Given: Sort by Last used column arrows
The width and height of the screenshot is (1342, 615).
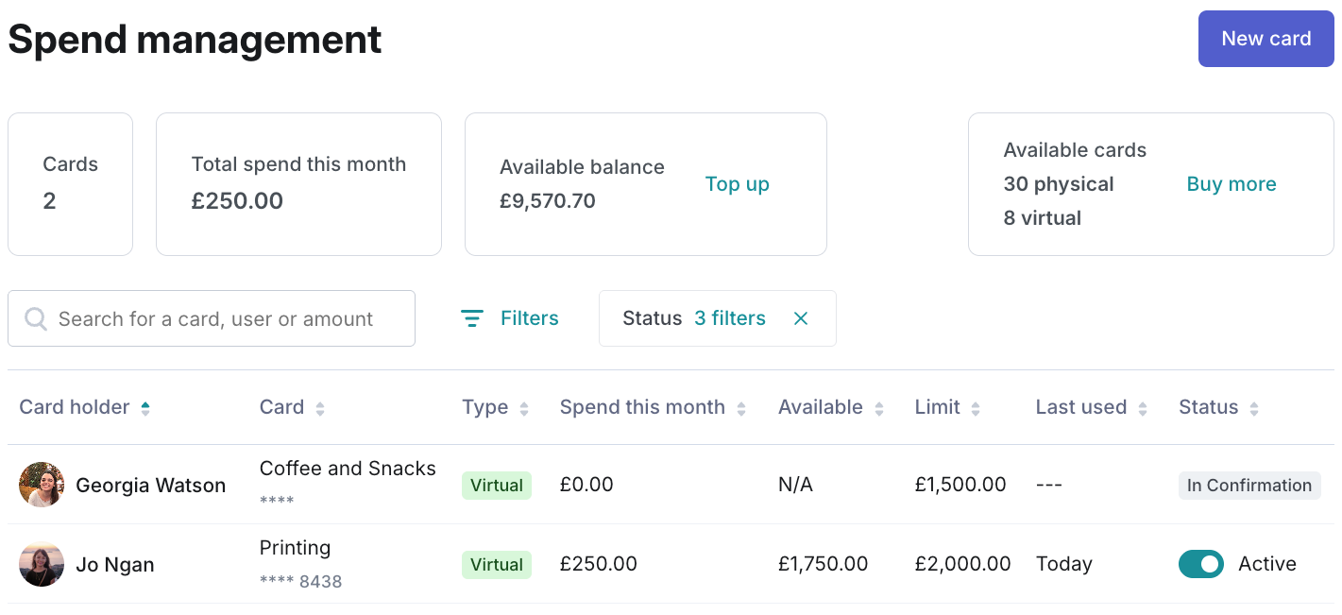Looking at the screenshot, I should [1143, 408].
